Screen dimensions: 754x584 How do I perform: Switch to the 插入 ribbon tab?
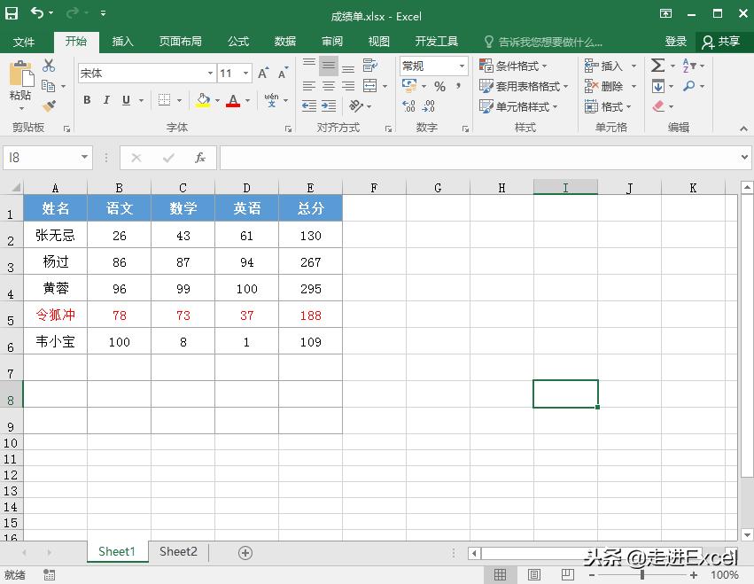tap(122, 41)
